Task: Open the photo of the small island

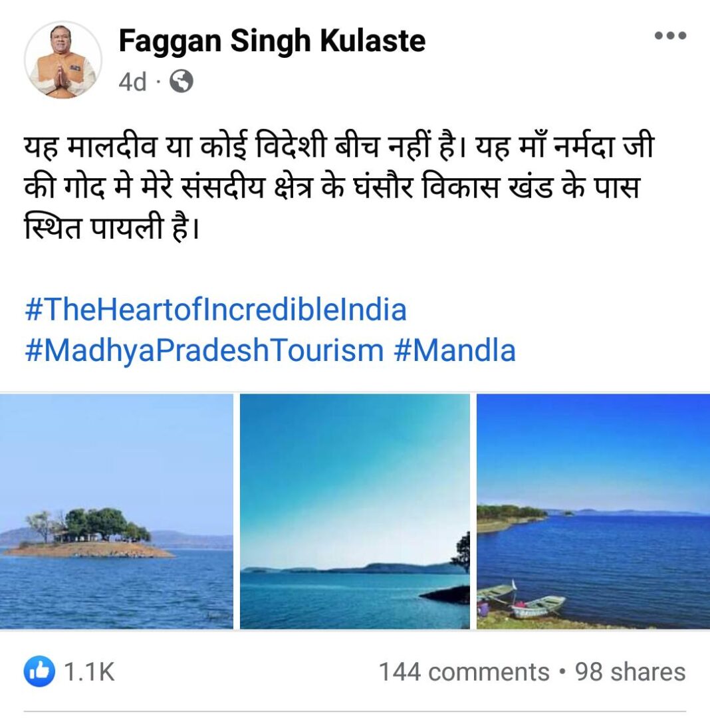Action: (x=116, y=511)
